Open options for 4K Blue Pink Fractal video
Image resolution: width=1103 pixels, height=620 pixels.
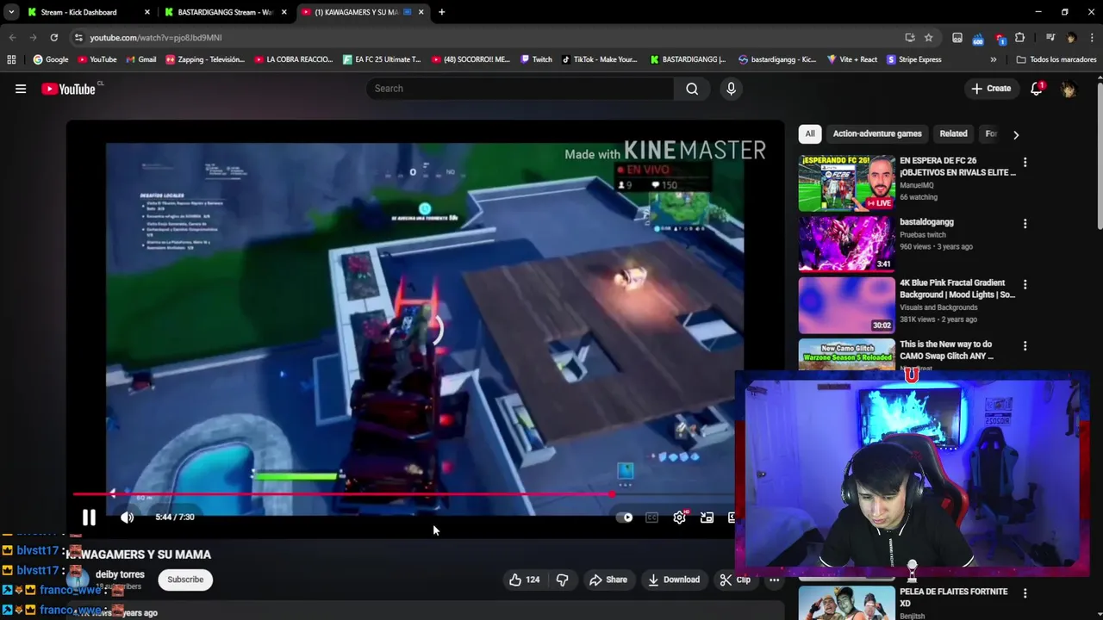click(x=1025, y=284)
